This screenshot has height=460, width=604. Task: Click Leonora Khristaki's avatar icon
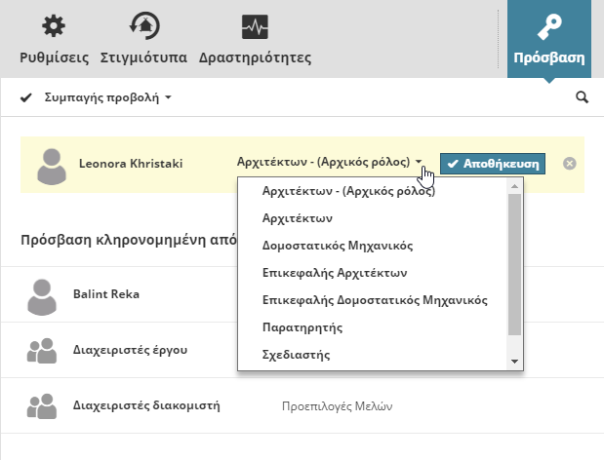[x=53, y=165]
